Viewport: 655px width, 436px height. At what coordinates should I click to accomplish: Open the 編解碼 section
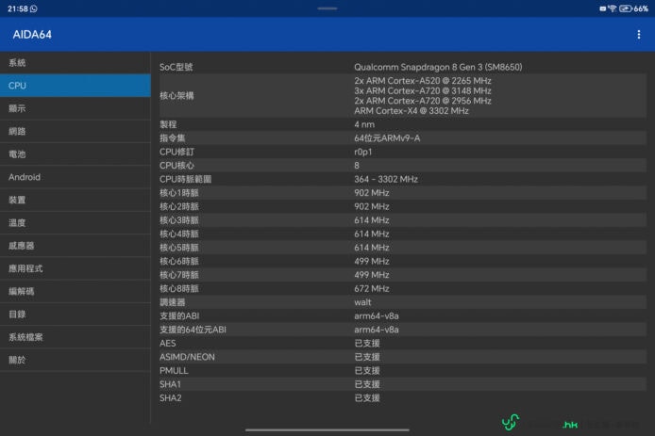point(75,291)
